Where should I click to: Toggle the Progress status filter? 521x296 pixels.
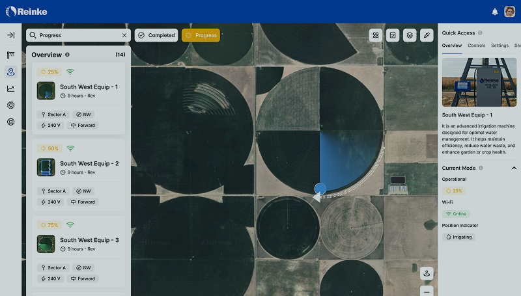(x=201, y=35)
